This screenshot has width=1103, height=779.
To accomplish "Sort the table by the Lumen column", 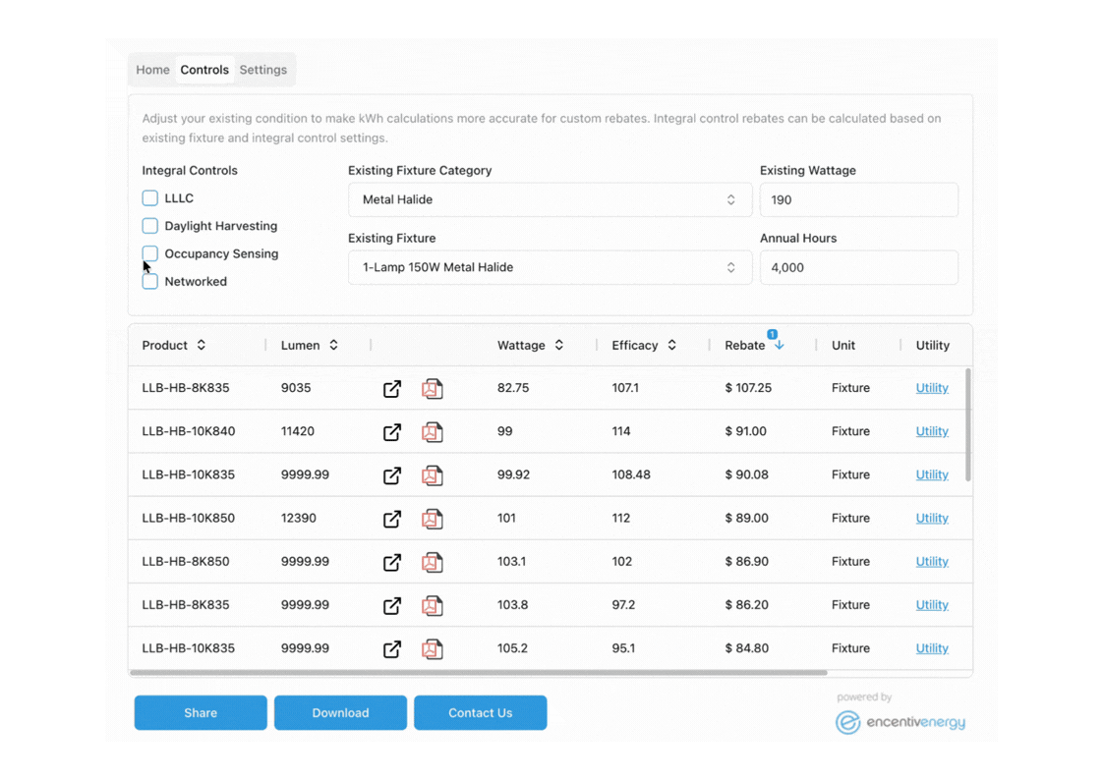I will pyautogui.click(x=331, y=345).
